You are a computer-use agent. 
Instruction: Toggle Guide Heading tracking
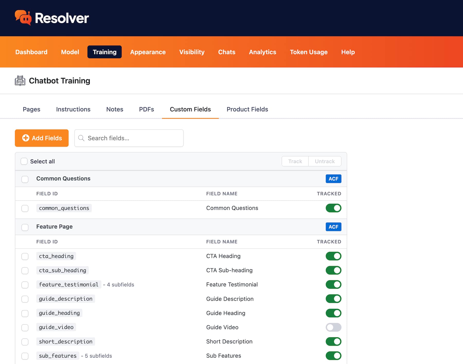coord(333,313)
